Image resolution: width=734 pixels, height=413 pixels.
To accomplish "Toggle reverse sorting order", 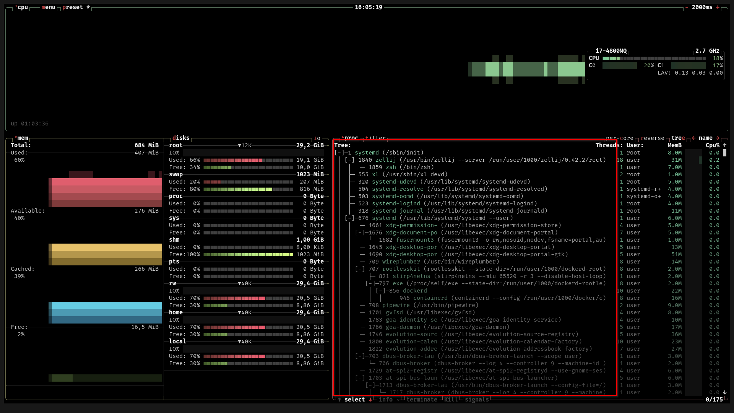I will [652, 138].
